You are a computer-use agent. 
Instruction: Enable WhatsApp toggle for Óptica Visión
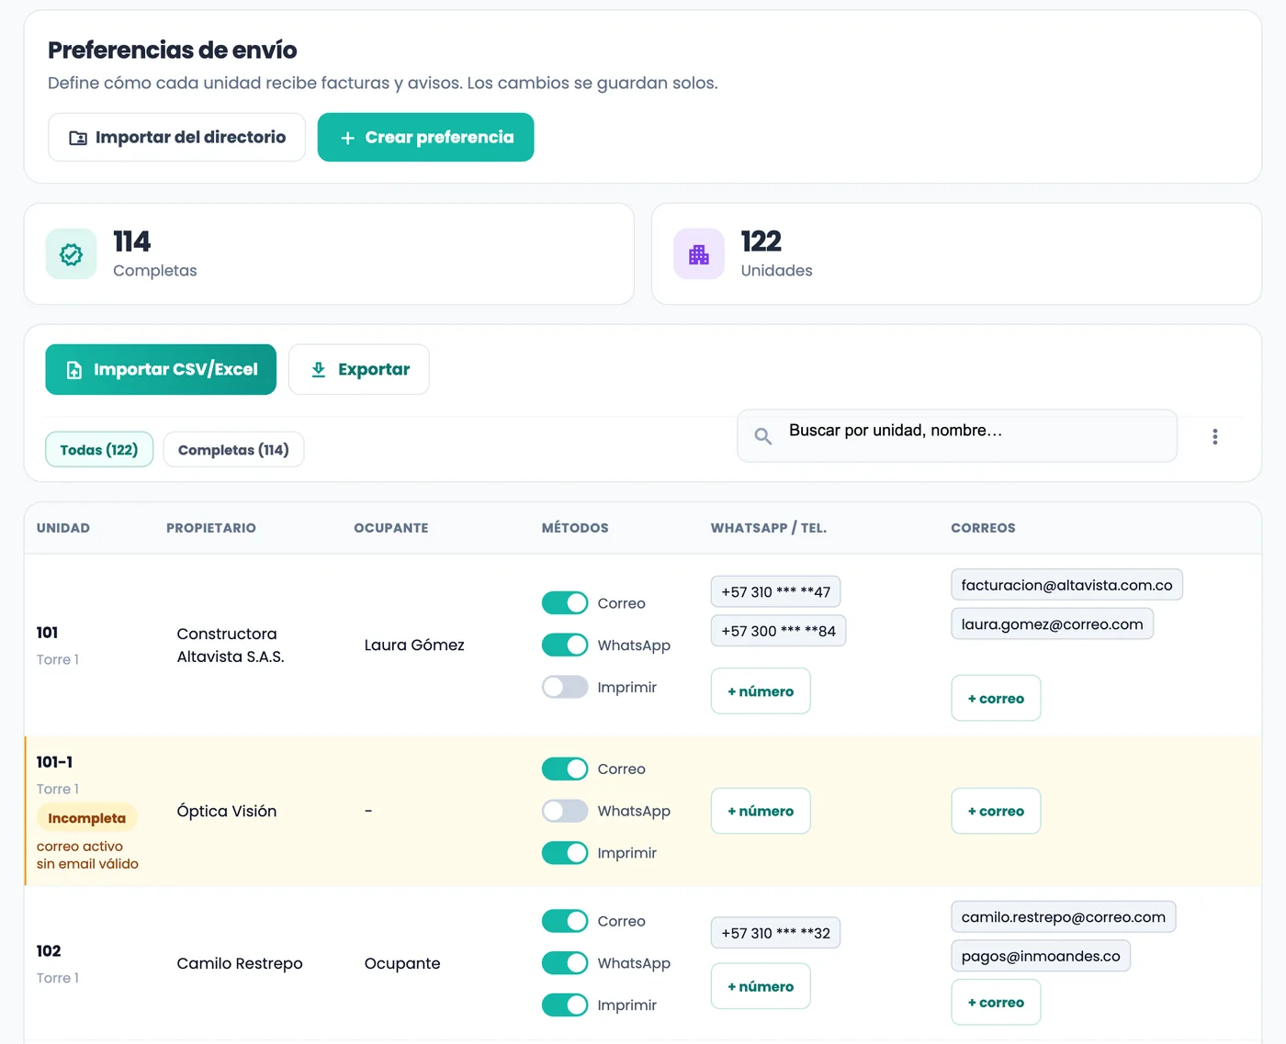(x=565, y=811)
